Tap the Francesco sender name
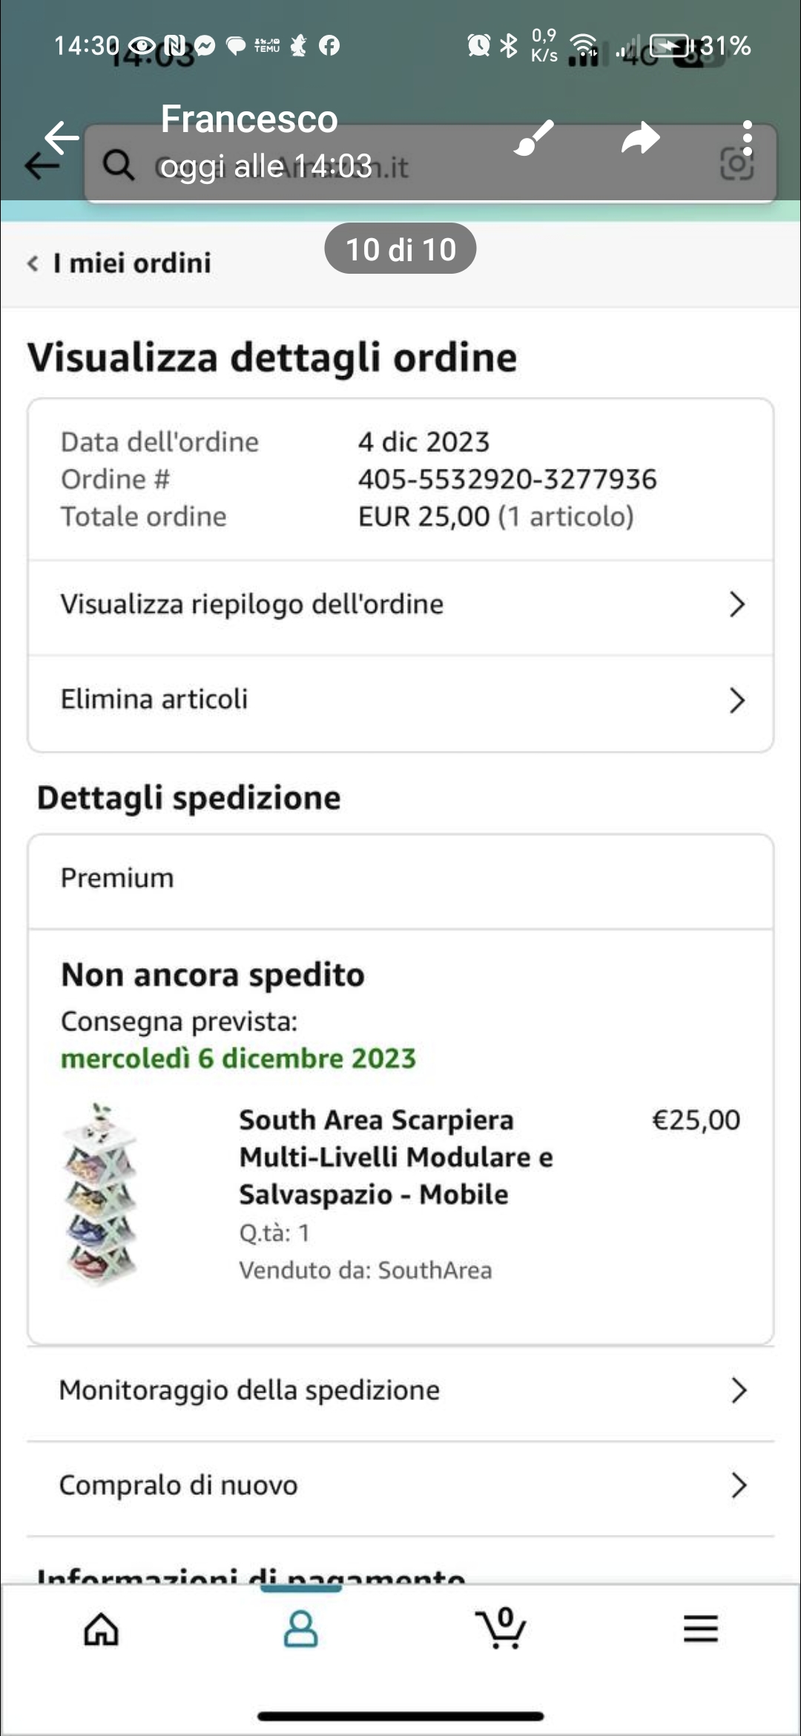The height and width of the screenshot is (1736, 801). pos(249,119)
